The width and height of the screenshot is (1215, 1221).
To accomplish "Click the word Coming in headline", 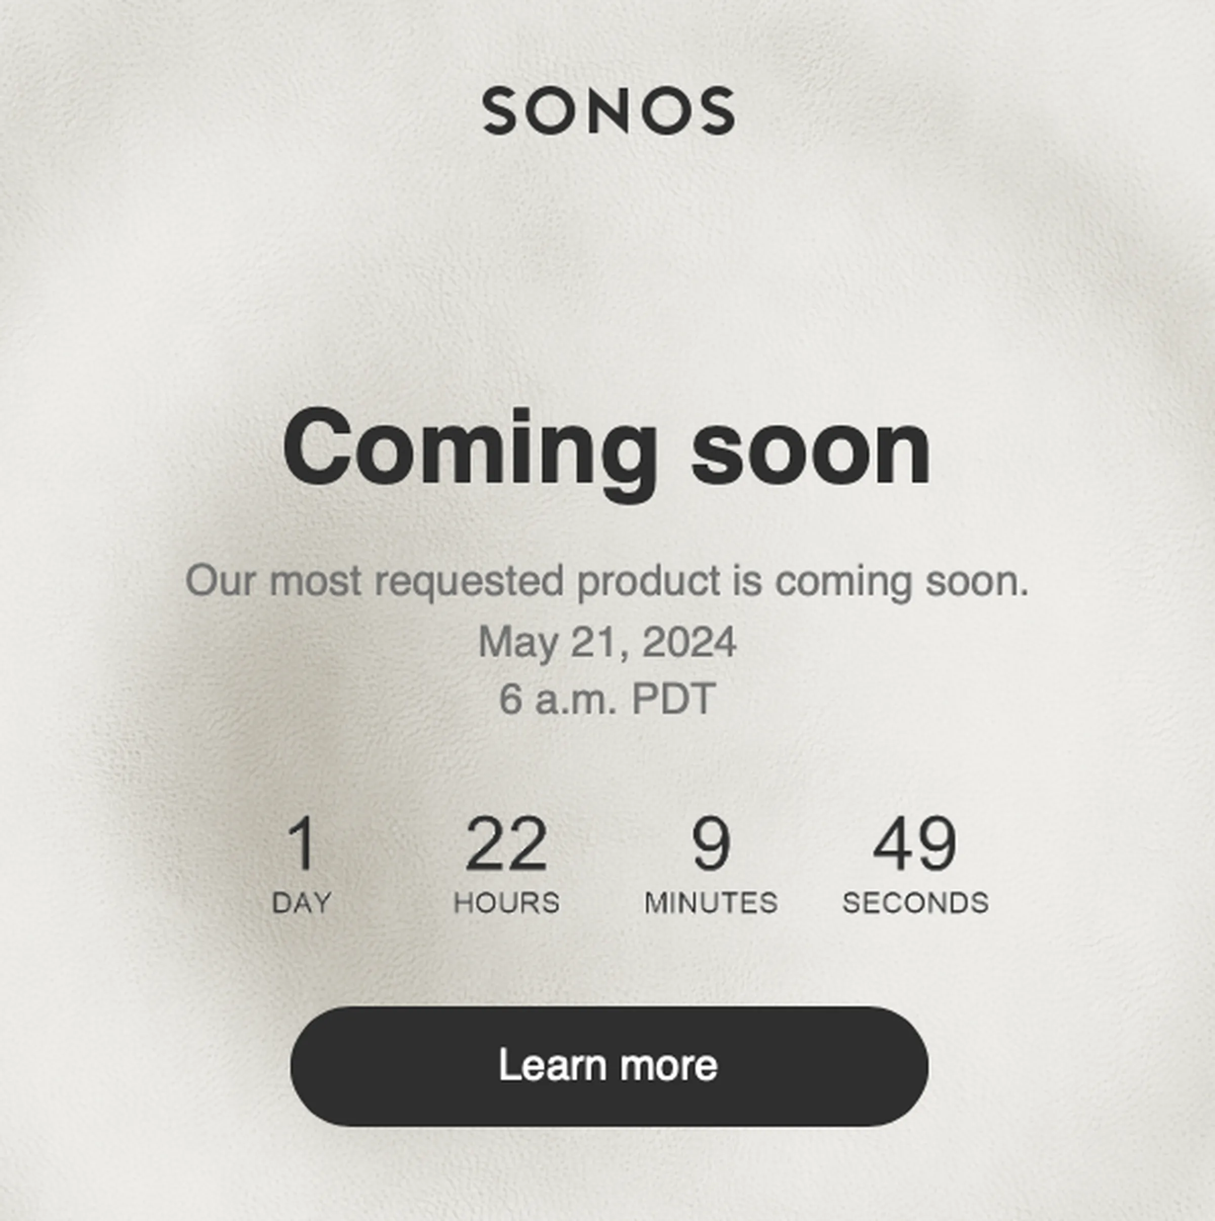I will click(470, 453).
